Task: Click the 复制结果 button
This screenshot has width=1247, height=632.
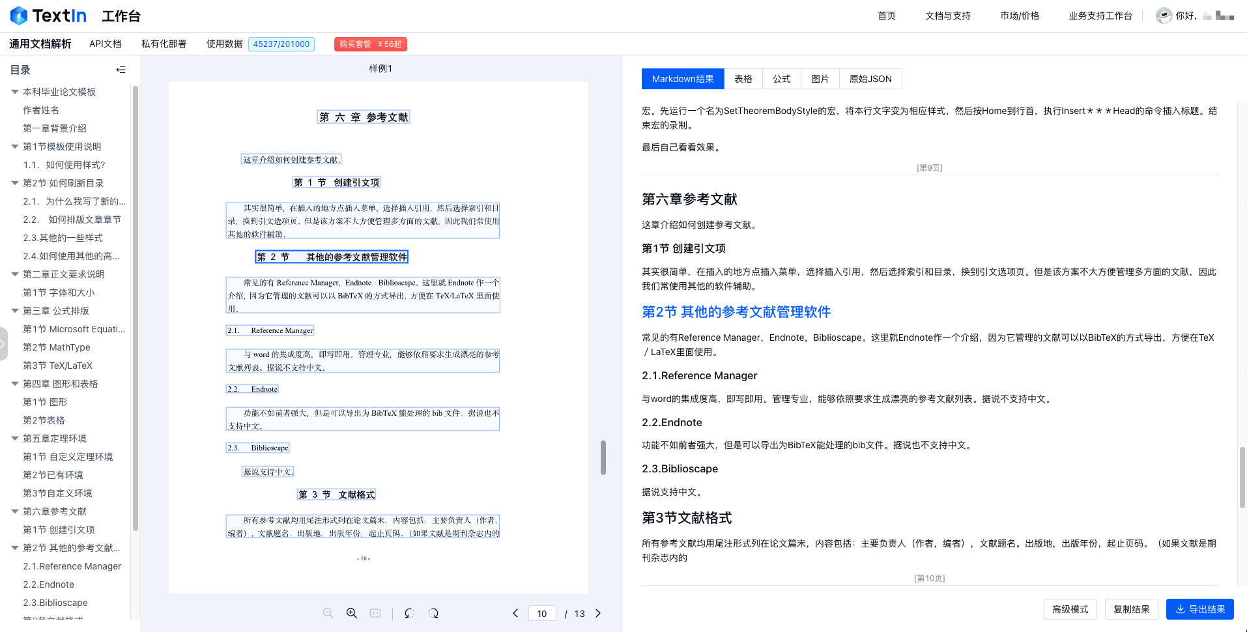Action: coord(1131,609)
